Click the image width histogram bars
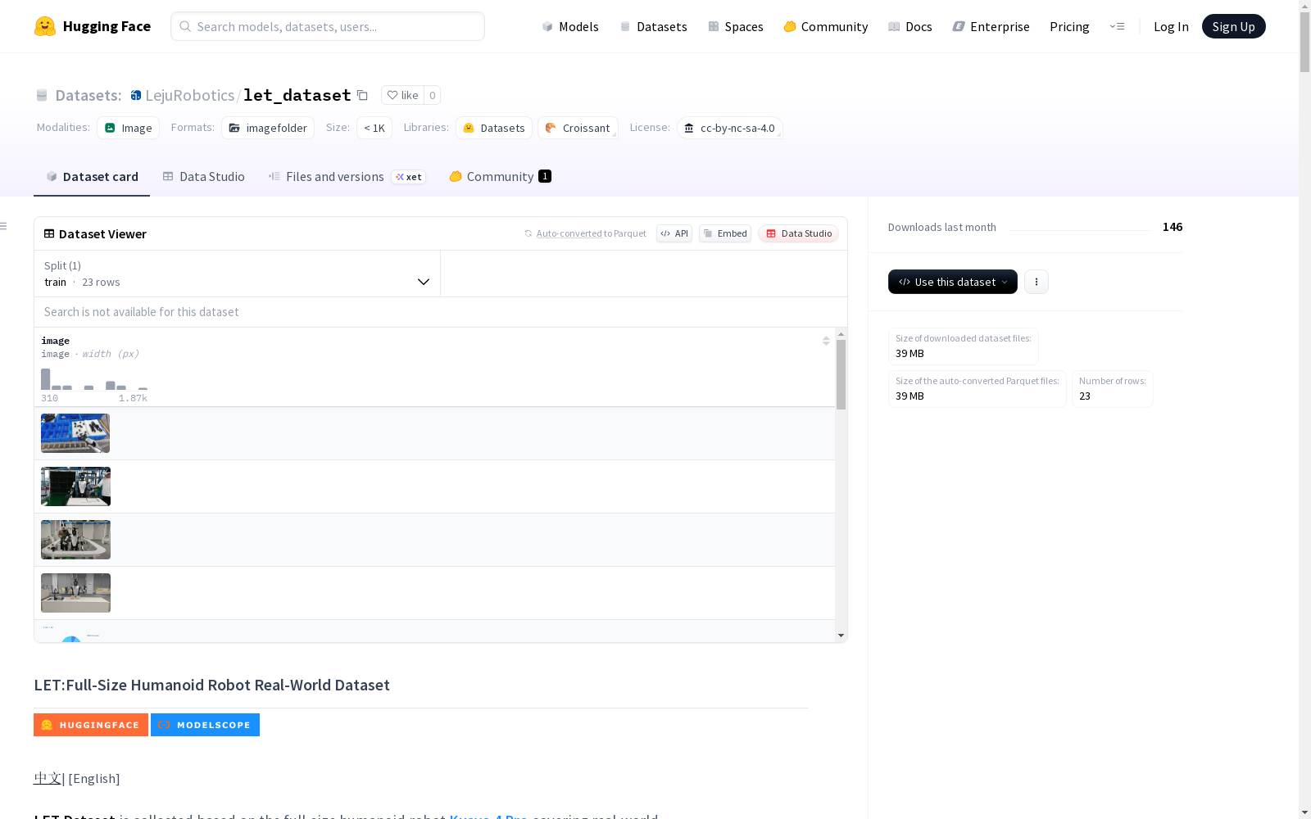 pyautogui.click(x=94, y=380)
